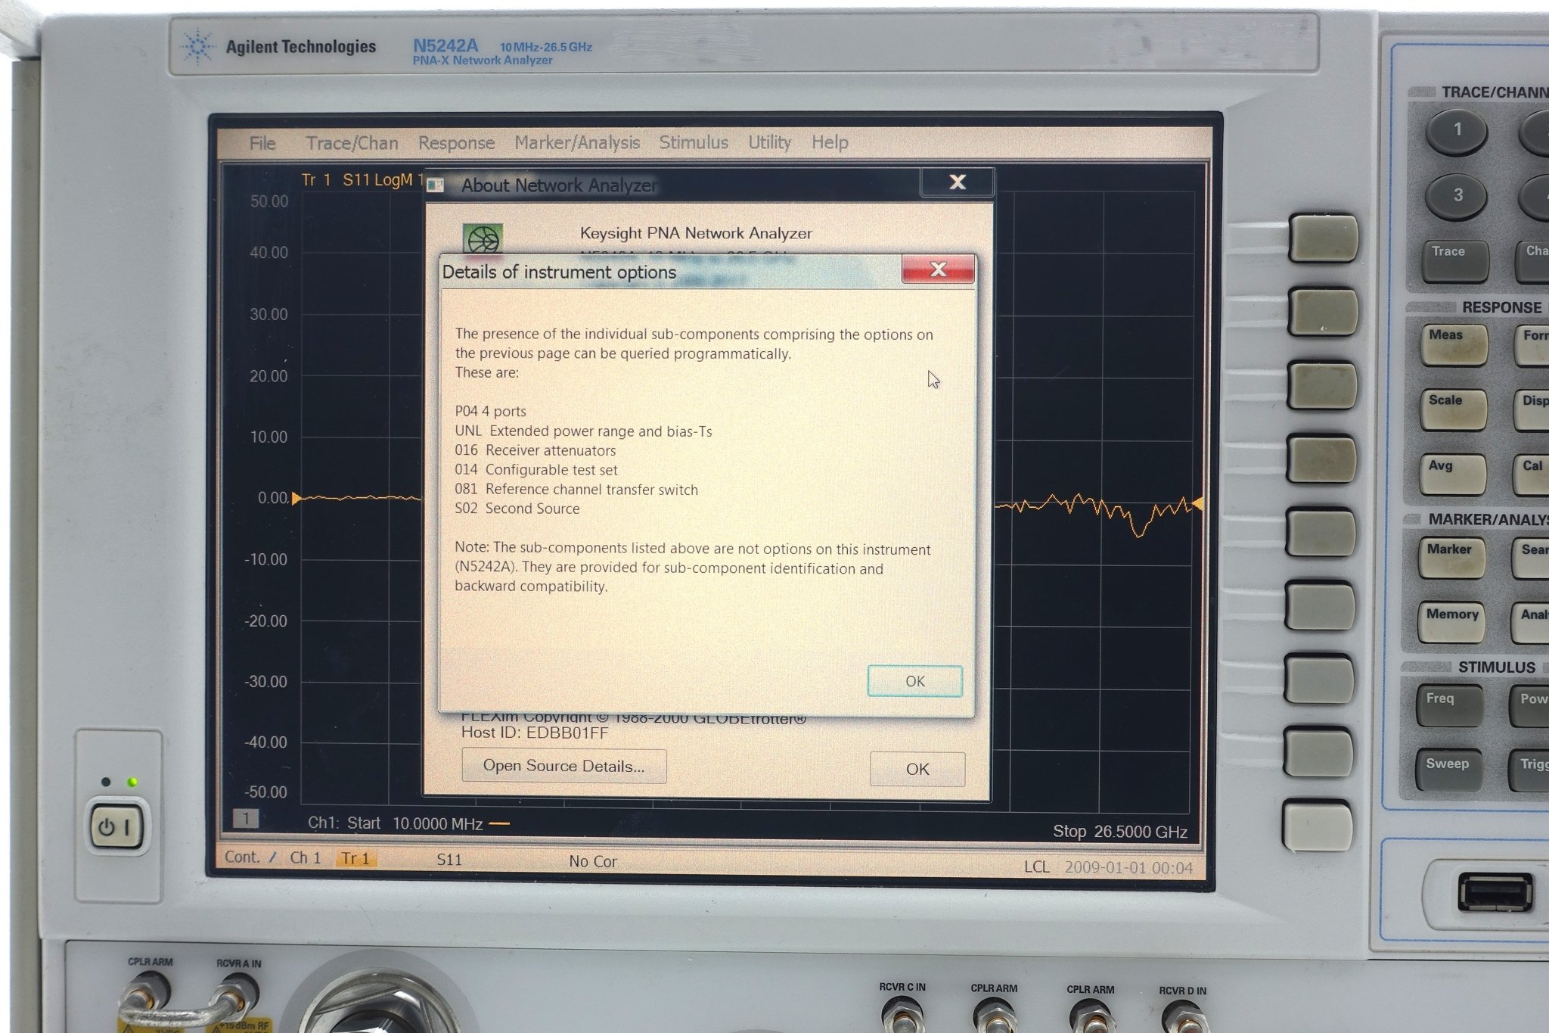The width and height of the screenshot is (1549, 1033).
Task: Click the Scale hardkey
Action: coord(1453,409)
